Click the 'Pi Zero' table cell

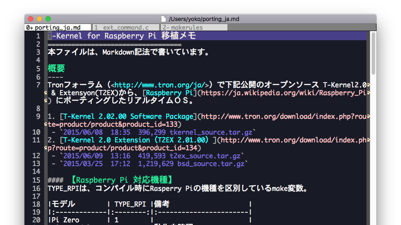[66, 220]
